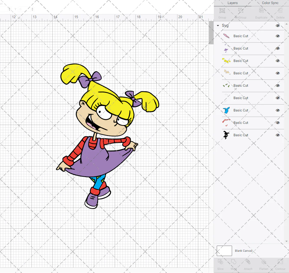Collapse the Svg group arrow
Screen dimensions: 289x273
click(218, 26)
